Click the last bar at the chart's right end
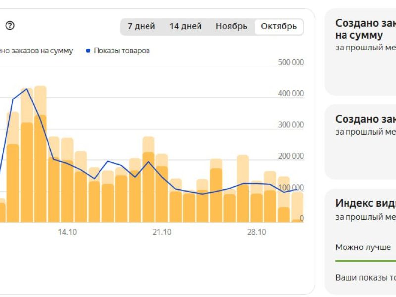Viewport: 396px width, 297px height. pyautogui.click(x=297, y=208)
